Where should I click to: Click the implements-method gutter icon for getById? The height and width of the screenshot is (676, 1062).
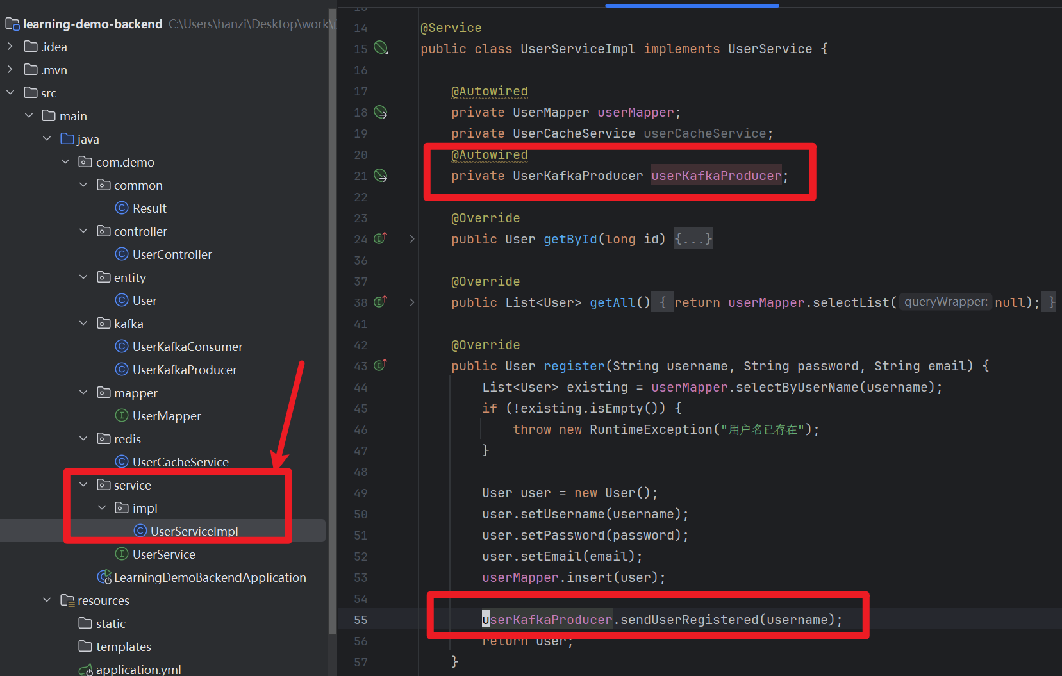[381, 238]
